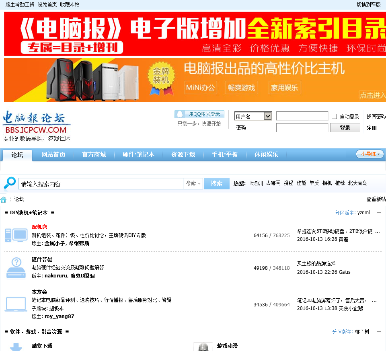This screenshot has width=386, height=351.
Task: Click the blue 搜索 button
Action: (217, 184)
